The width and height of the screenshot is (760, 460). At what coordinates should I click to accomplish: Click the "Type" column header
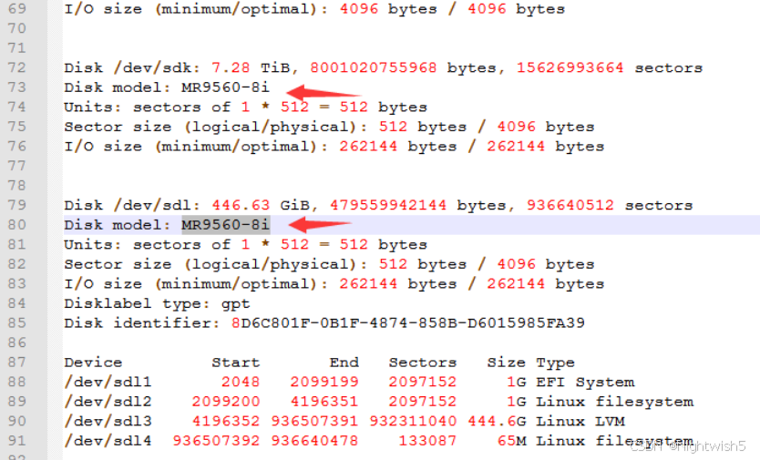tap(556, 363)
